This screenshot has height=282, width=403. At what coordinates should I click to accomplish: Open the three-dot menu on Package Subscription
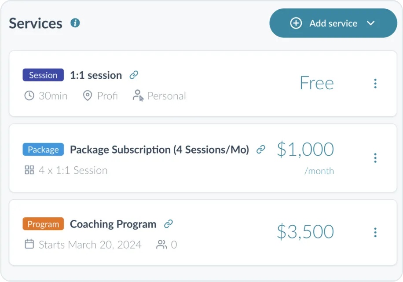pos(375,157)
